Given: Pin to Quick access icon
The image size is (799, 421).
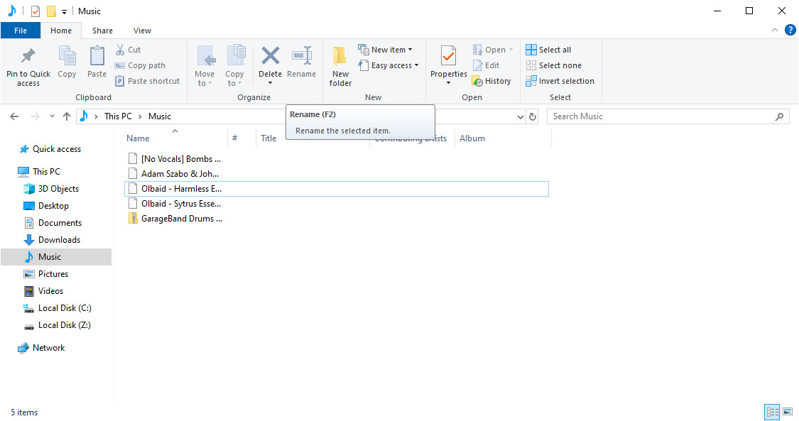Looking at the screenshot, I should click(28, 55).
